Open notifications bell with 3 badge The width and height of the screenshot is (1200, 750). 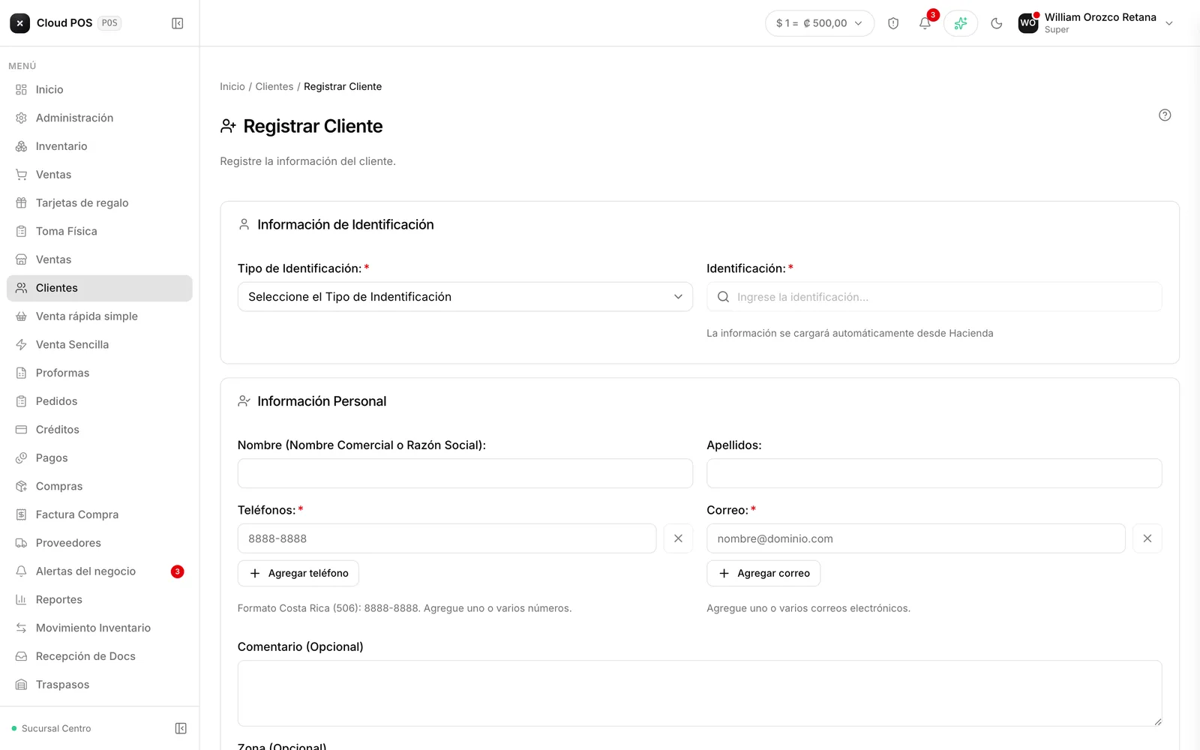click(925, 23)
